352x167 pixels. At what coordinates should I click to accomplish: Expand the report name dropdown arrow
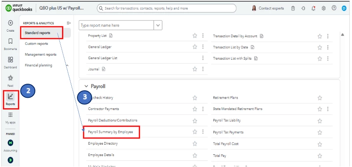click(x=158, y=25)
